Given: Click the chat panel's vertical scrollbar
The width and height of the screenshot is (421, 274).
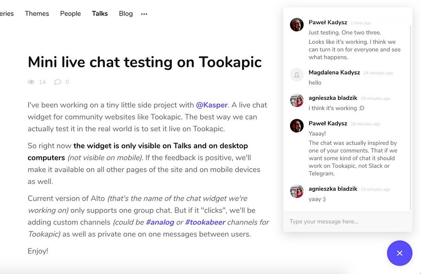Looking at the screenshot, I should click(410, 118).
